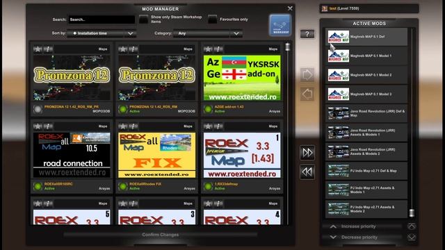Viewport: 445px width, 250px height.
Task: Toggle active status of ROEXallRhodes FIX mod
Action: pos(123,186)
